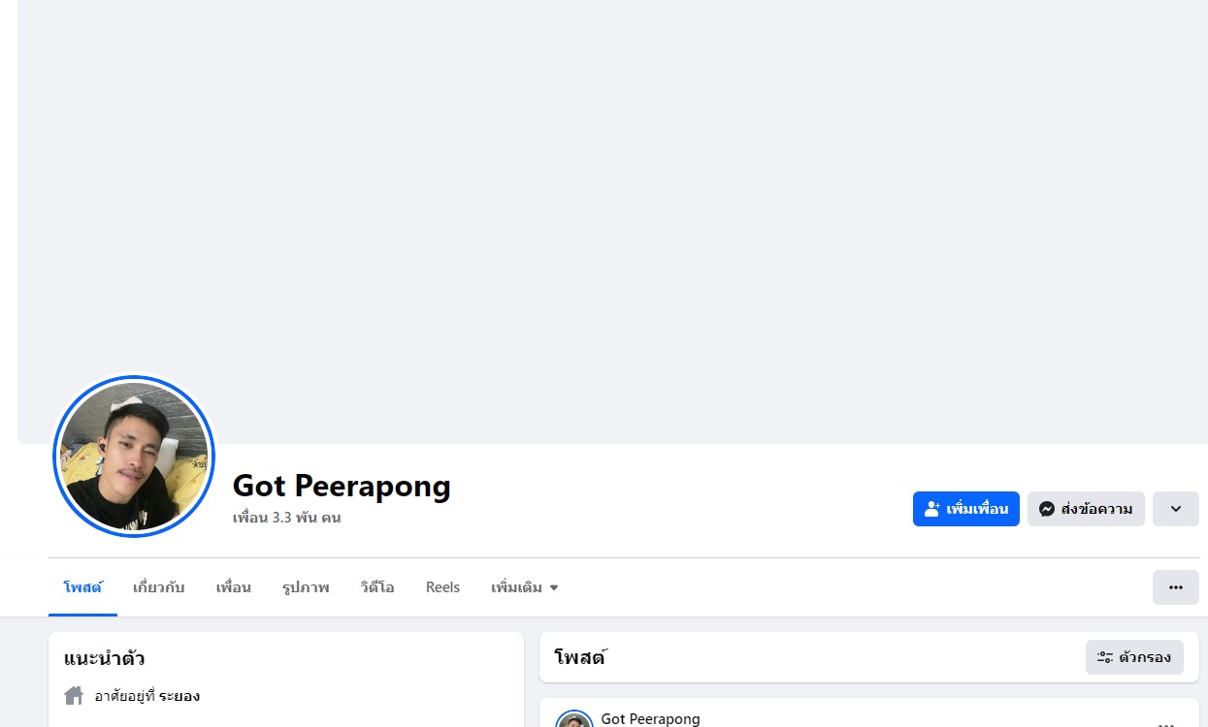The image size is (1208, 727).
Task: Expand the chevron dropdown beside the message button
Action: pyautogui.click(x=1175, y=509)
